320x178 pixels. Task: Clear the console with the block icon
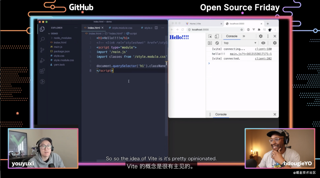217,43
